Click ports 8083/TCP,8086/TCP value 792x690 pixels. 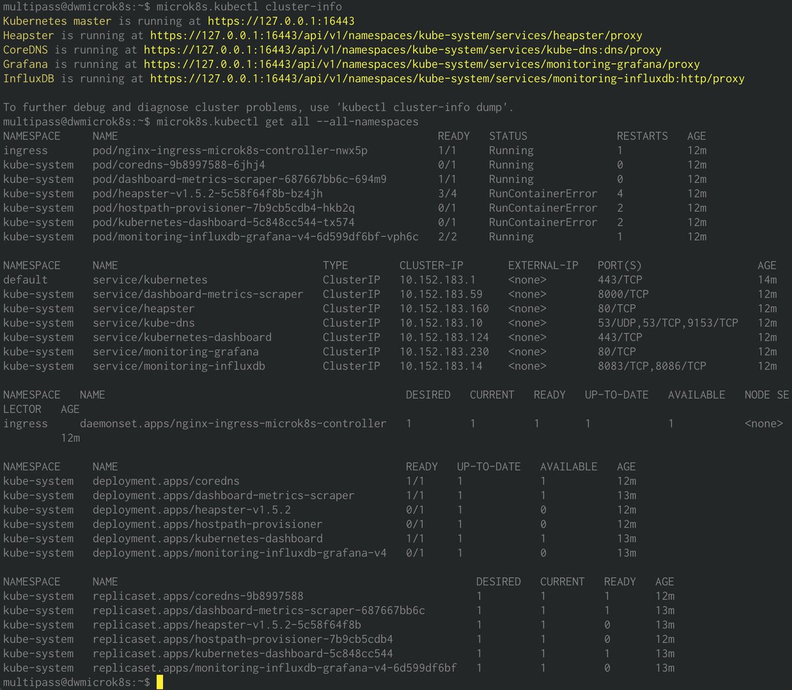(x=652, y=366)
